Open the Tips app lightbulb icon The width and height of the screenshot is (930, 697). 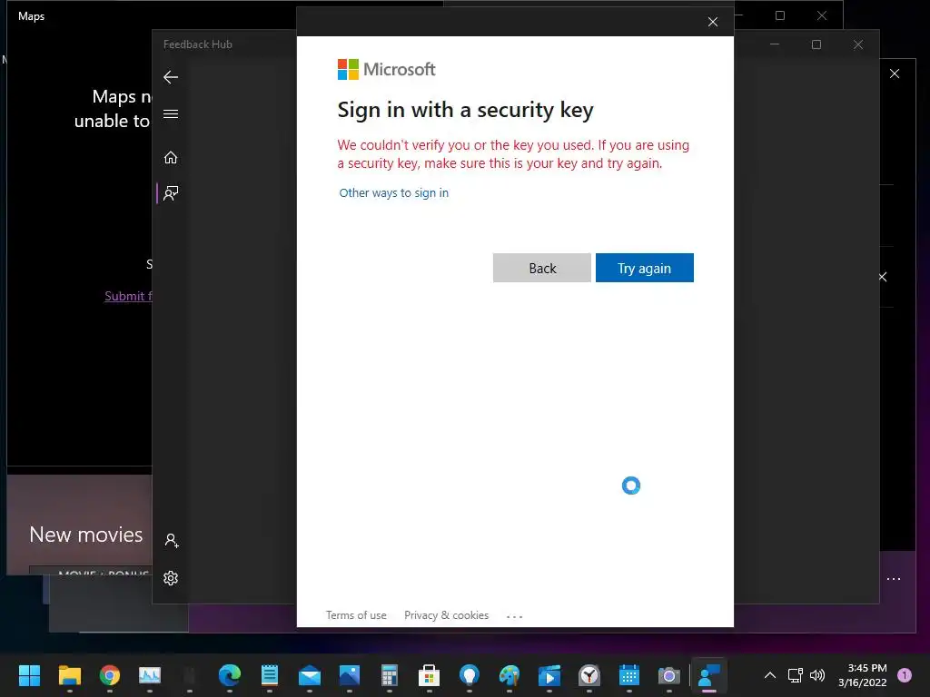[x=470, y=675]
